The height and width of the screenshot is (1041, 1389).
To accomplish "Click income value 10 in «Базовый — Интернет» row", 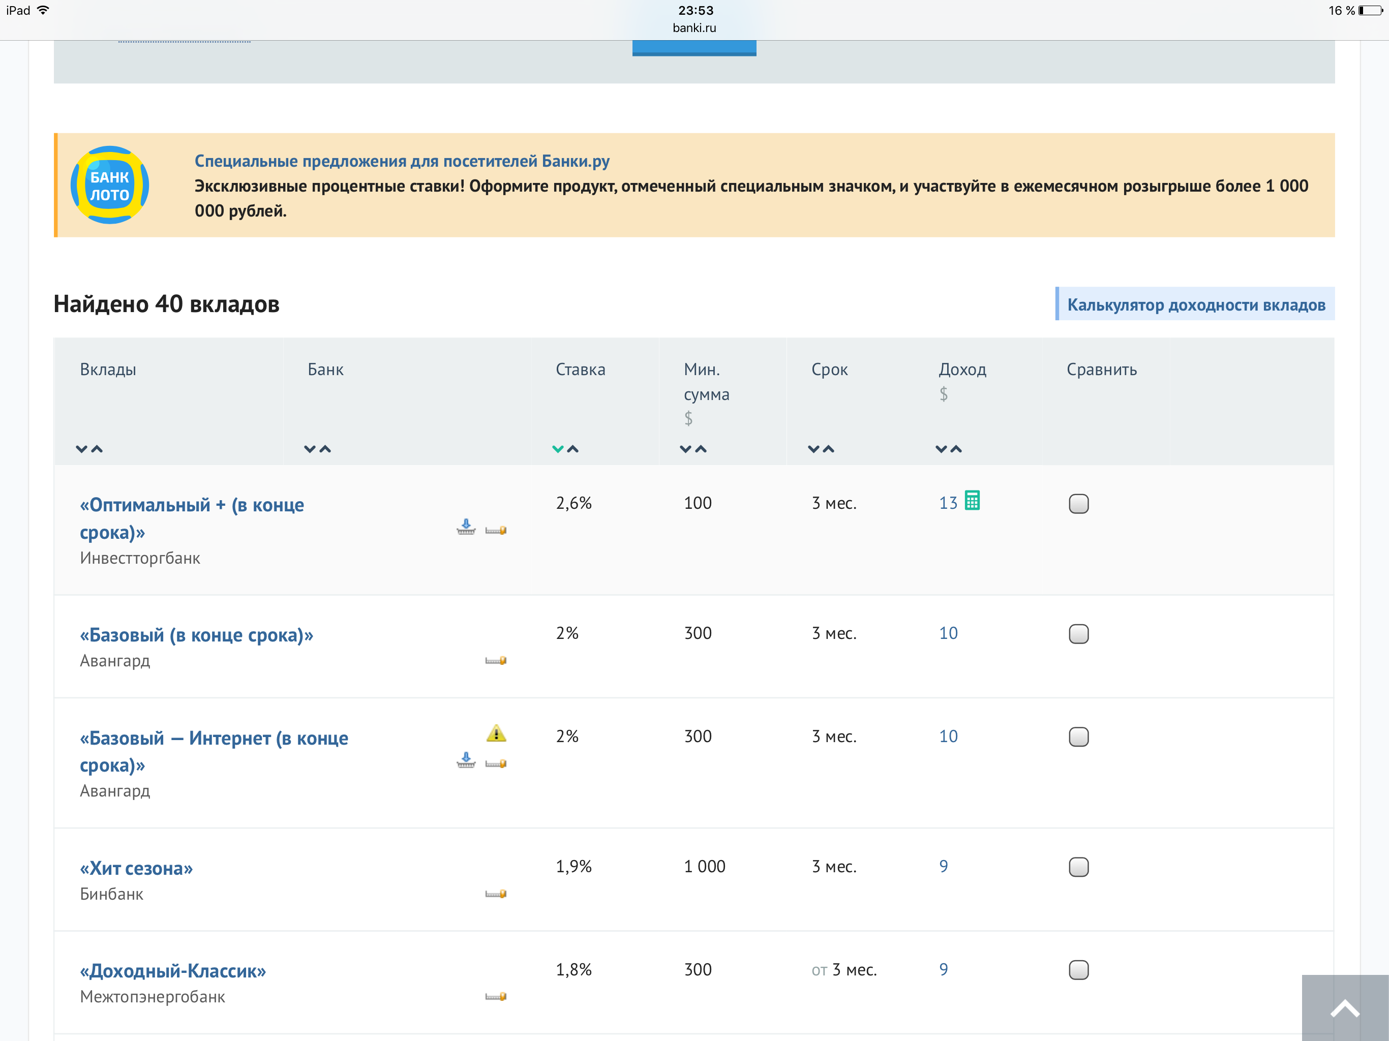I will pos(948,736).
